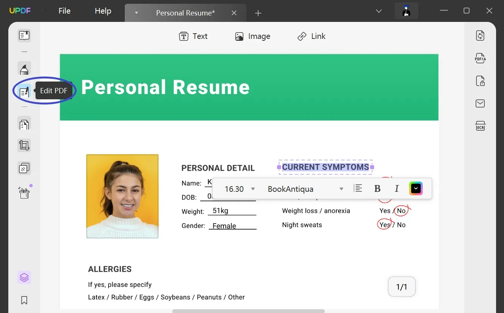504x313 pixels.
Task: Toggle bold on the selected text
Action: 377,188
